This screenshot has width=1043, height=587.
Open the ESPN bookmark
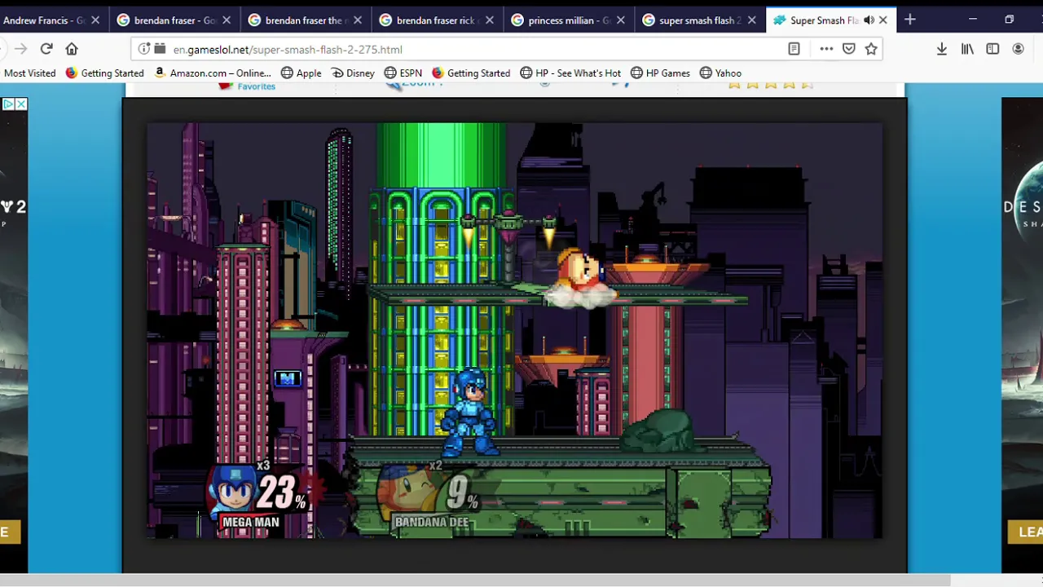coord(403,73)
